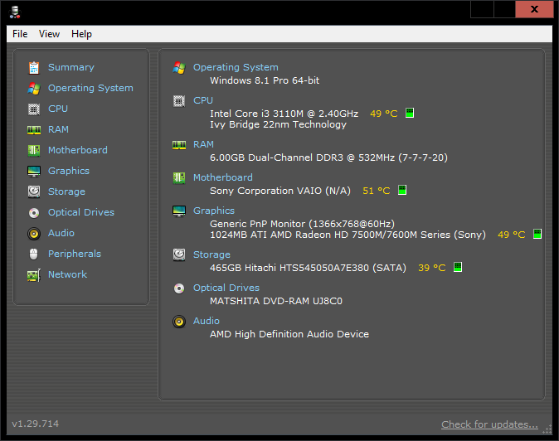The image size is (559, 441).
Task: Click the Graphics card temperature green indicator
Action: [x=537, y=235]
